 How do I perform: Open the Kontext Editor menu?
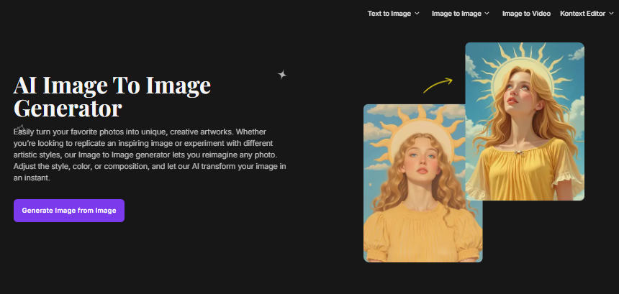pyautogui.click(x=582, y=13)
